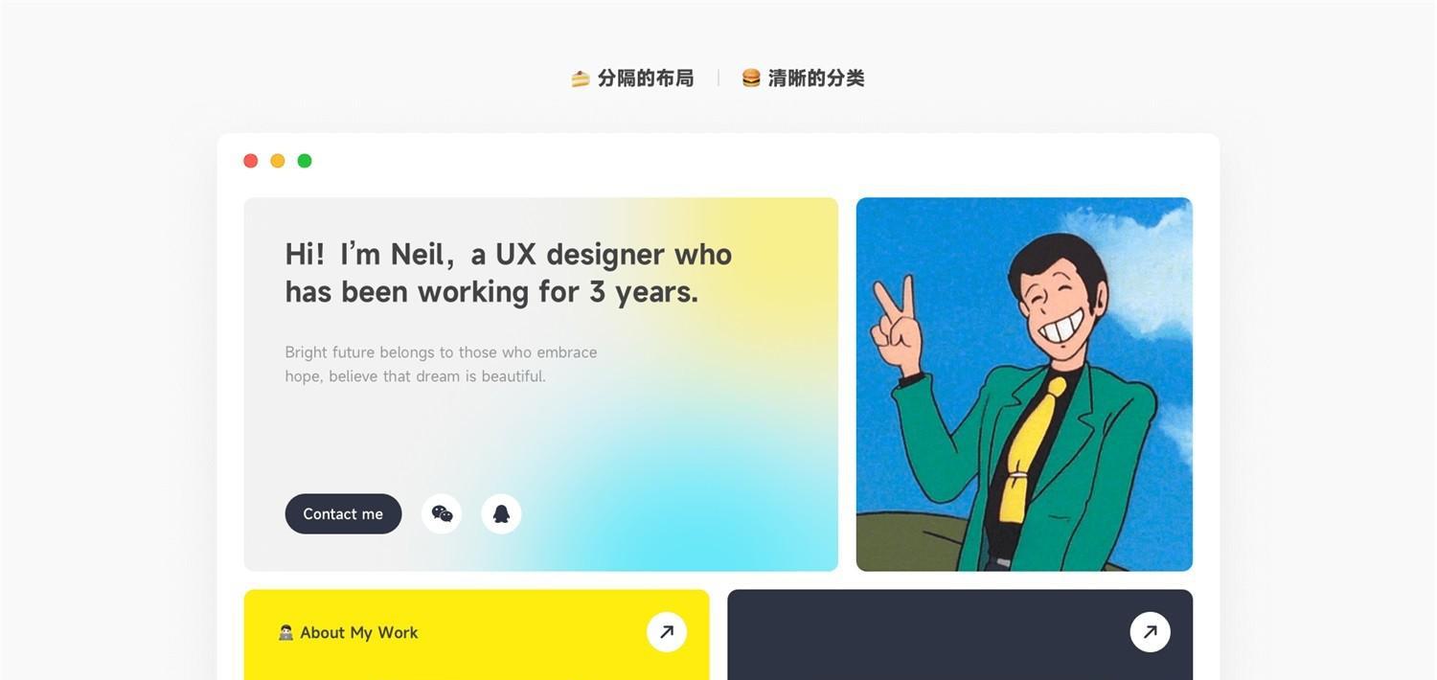Click the Bright future belongs subtitle text
Viewport: 1437px width, 680px height.
tap(441, 364)
